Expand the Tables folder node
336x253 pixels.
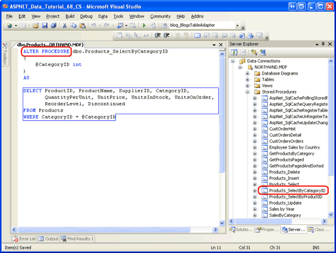[247, 79]
